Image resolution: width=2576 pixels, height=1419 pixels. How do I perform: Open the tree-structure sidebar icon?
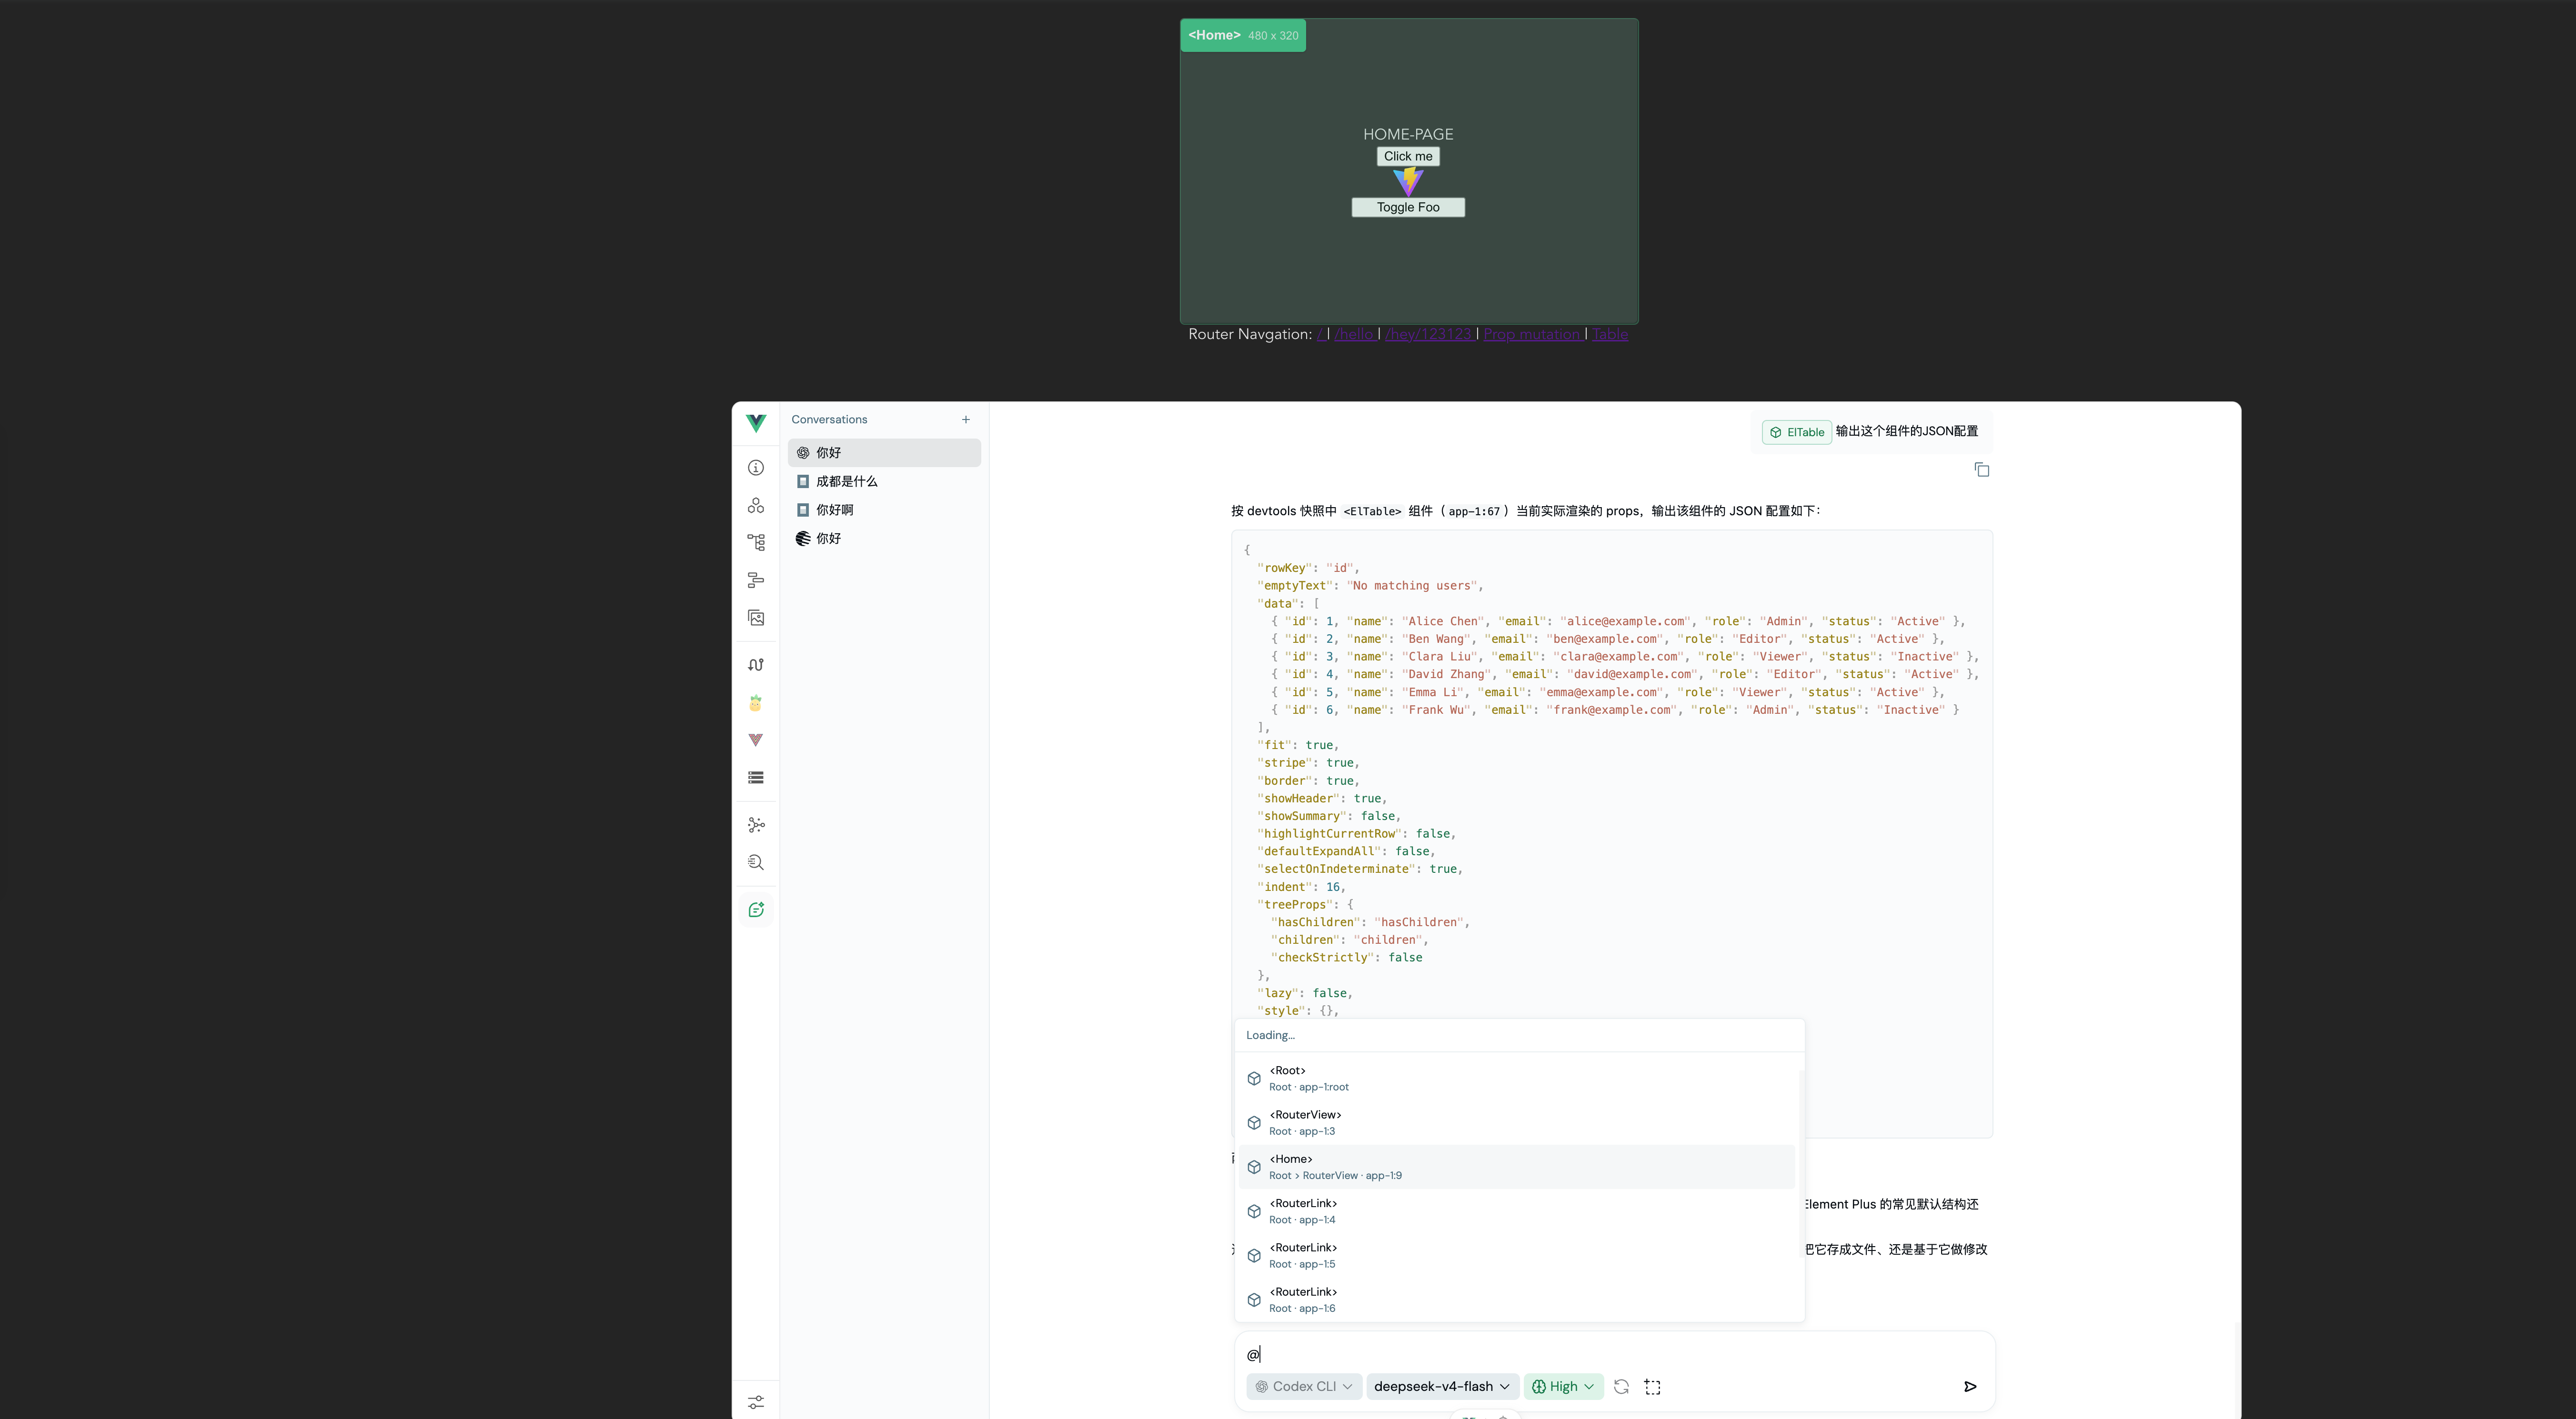[756, 542]
